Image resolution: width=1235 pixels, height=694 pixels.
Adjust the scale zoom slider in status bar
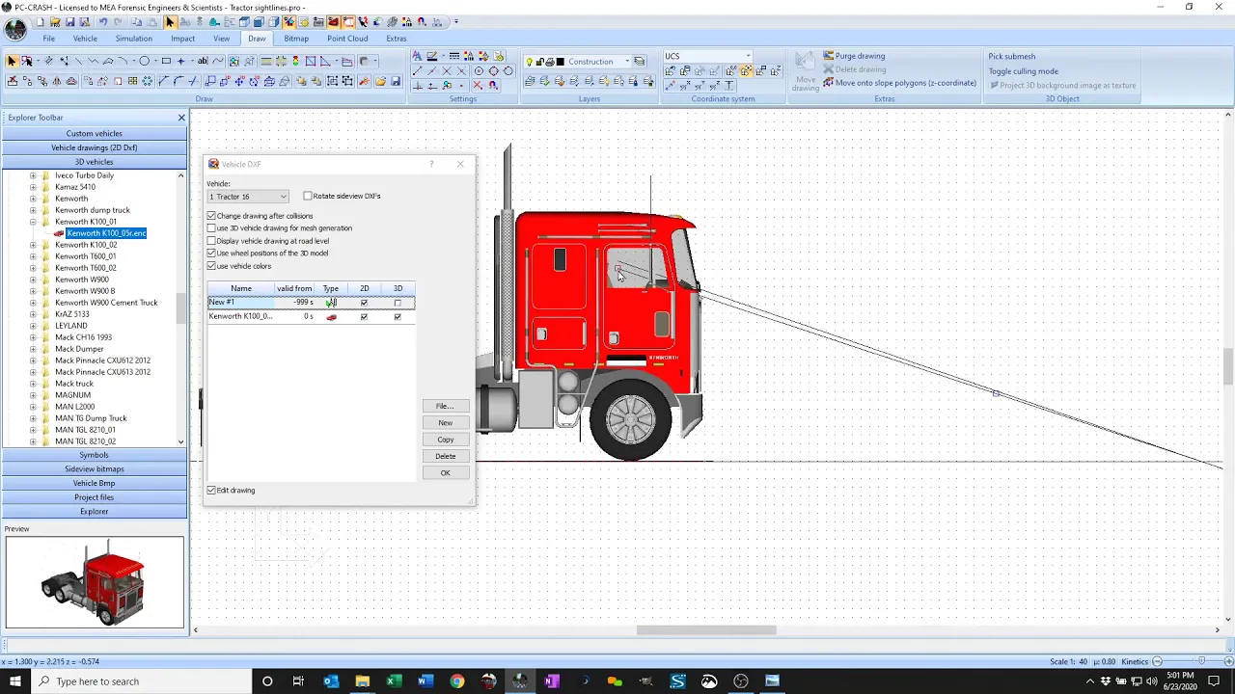pos(1200,661)
